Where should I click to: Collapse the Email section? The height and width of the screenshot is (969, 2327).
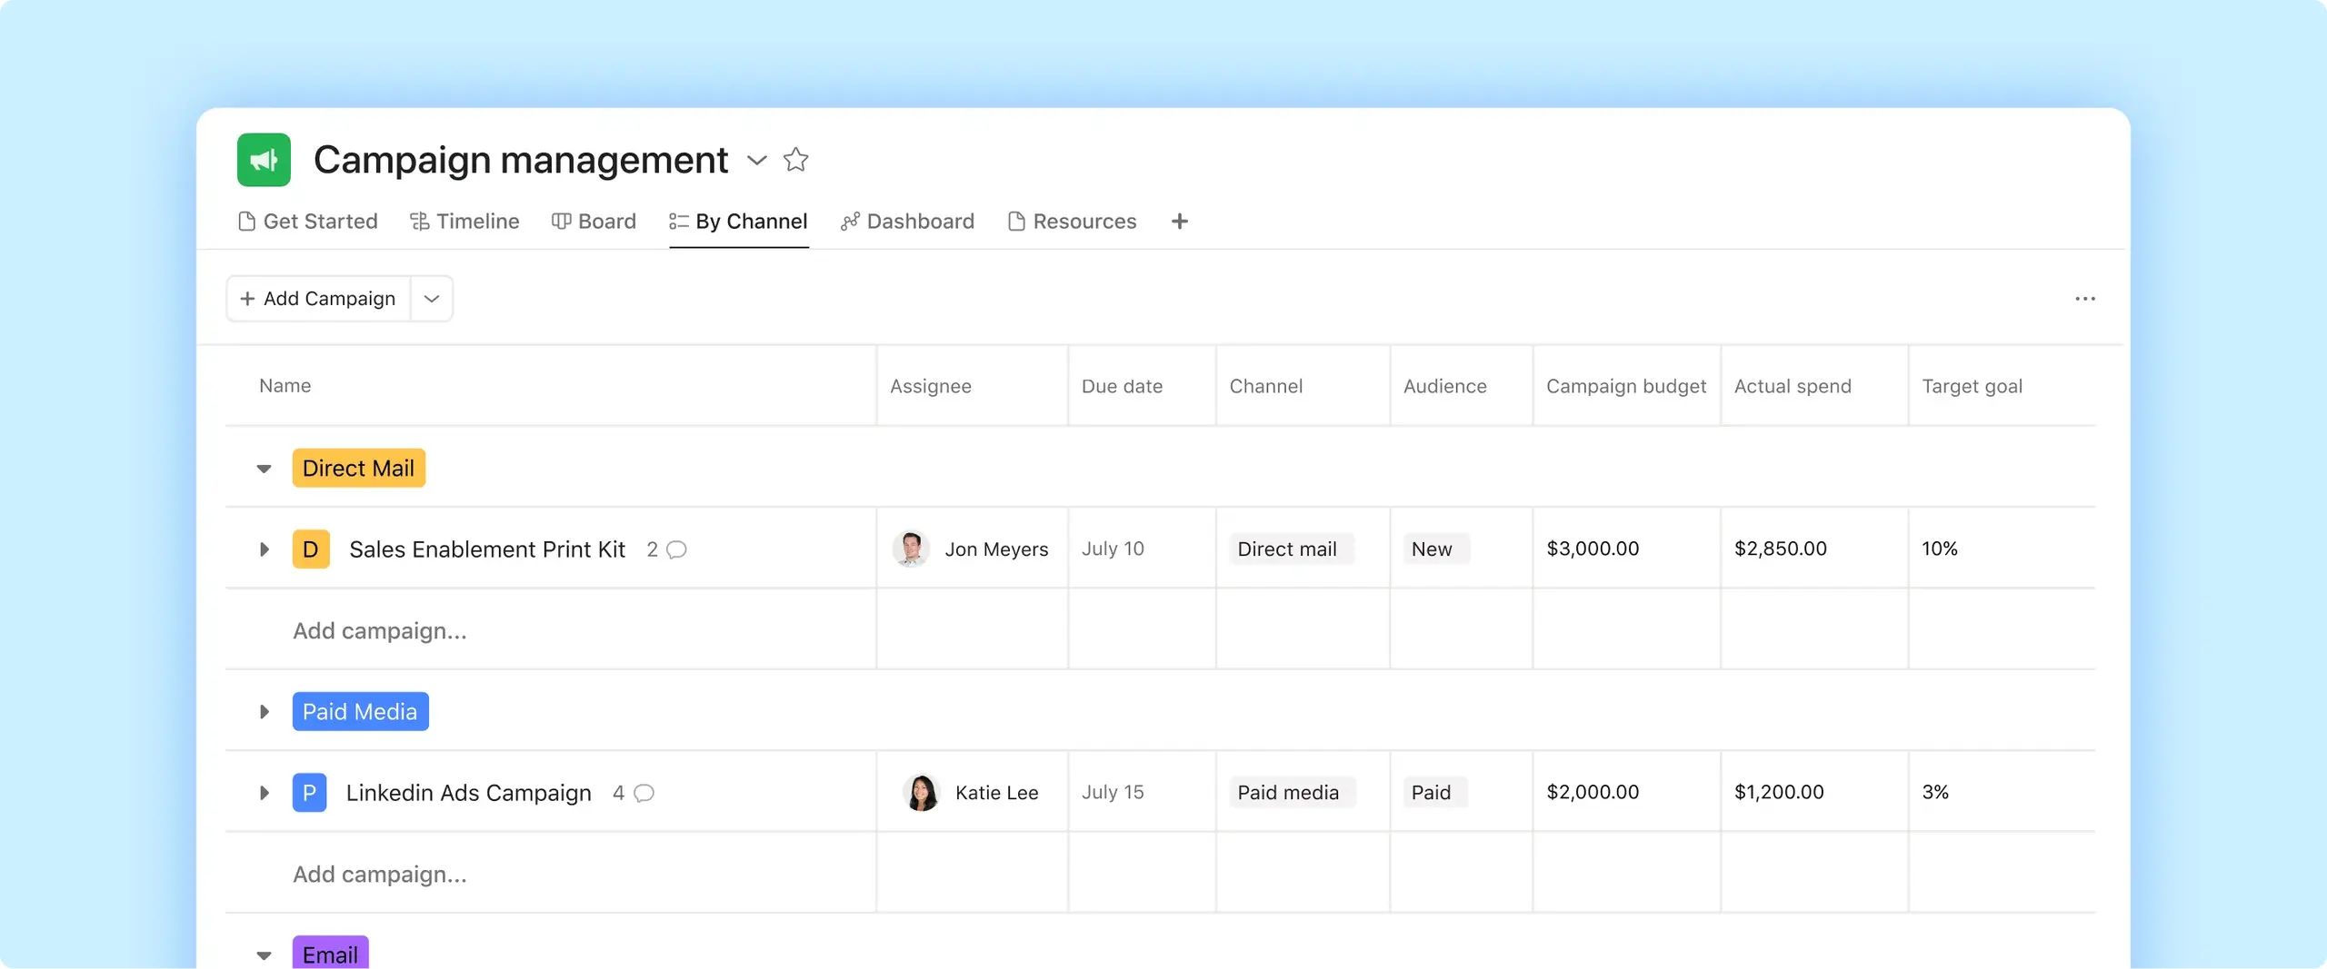[264, 955]
